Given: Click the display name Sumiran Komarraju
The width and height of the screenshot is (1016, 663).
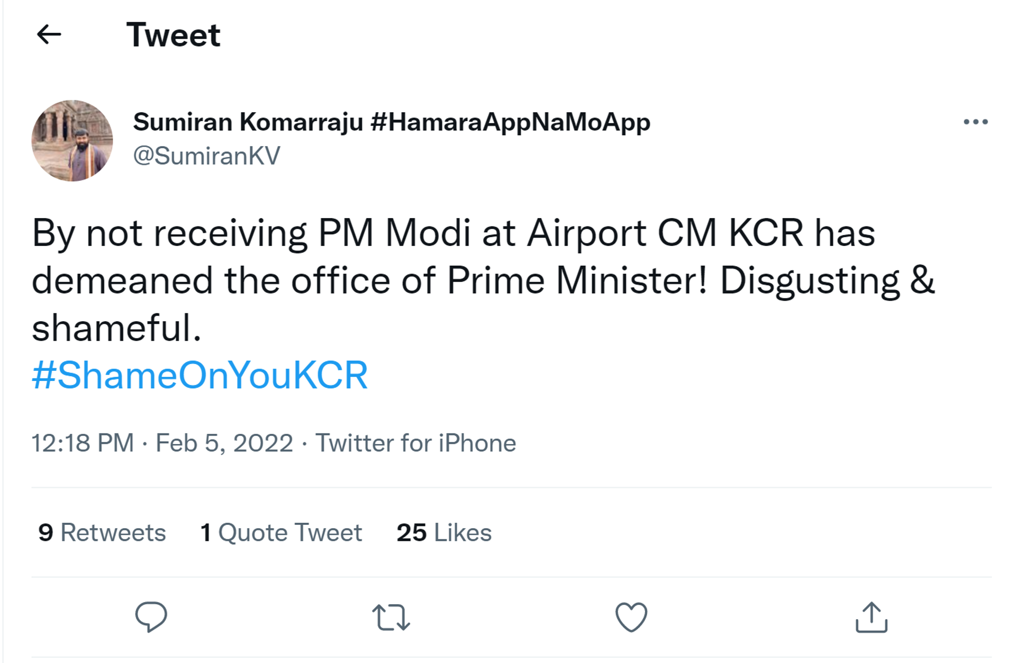Looking at the screenshot, I should [248, 122].
